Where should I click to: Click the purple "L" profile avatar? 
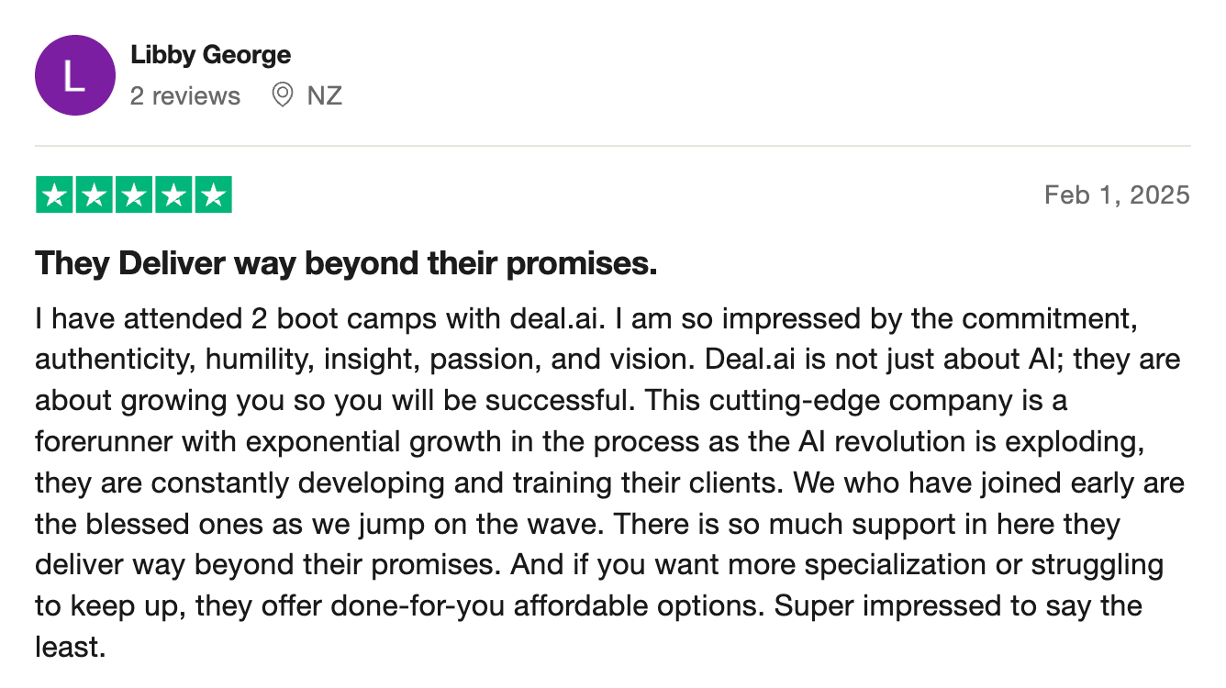74,75
